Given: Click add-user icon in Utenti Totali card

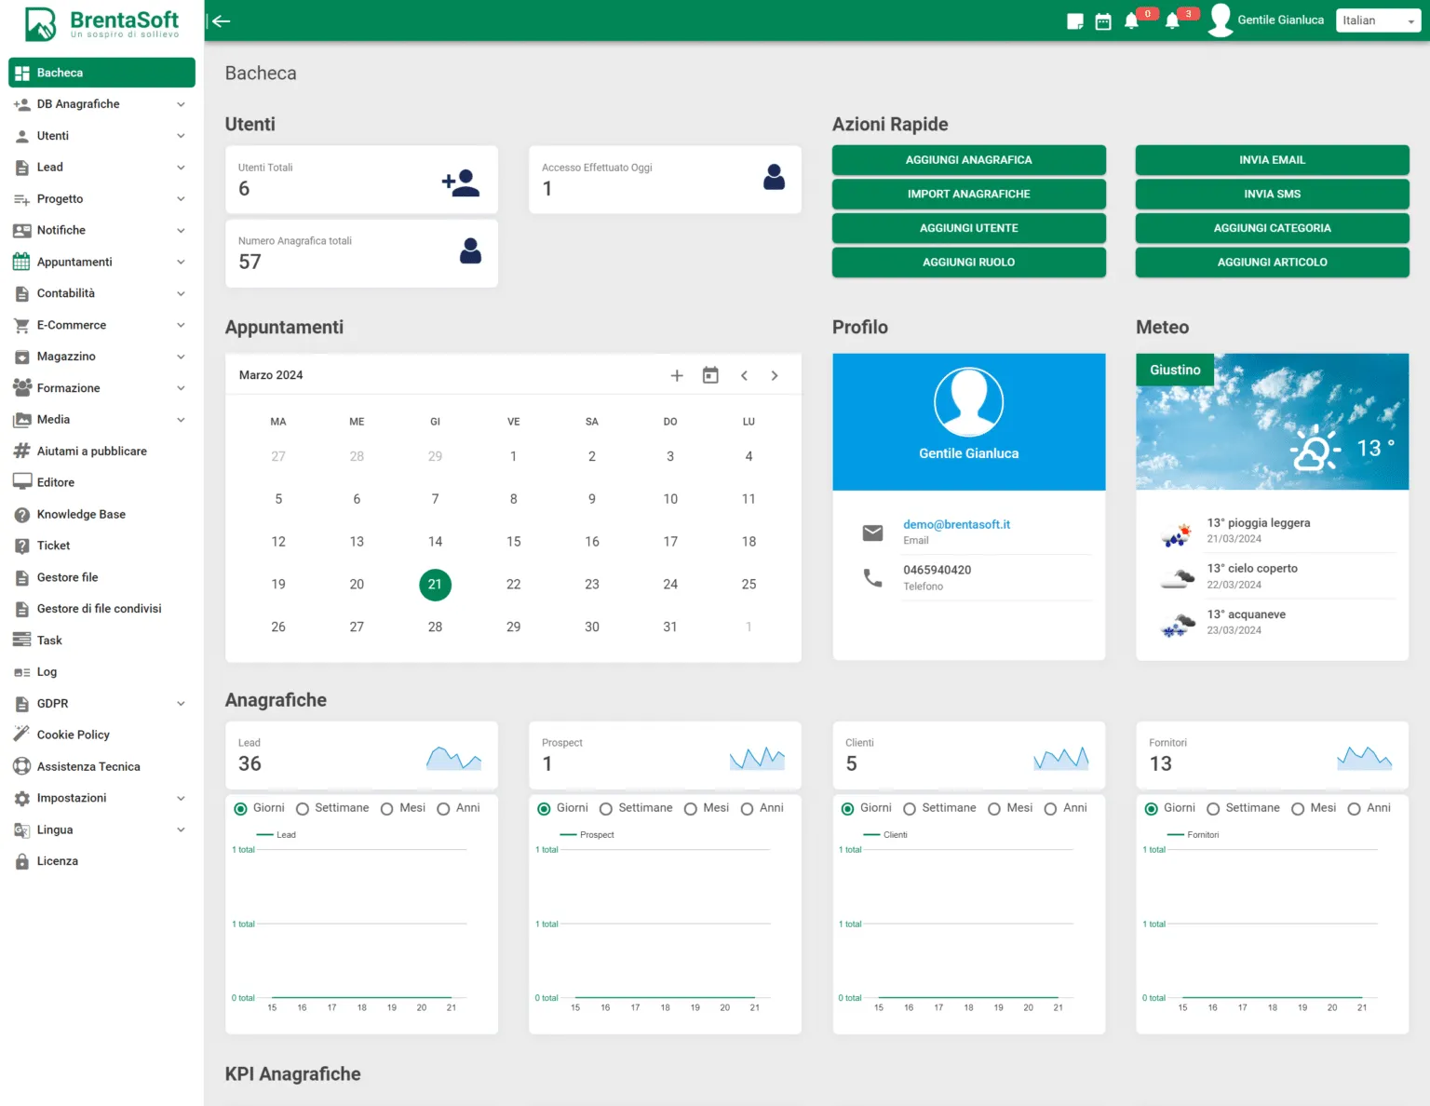Looking at the screenshot, I should click(x=461, y=182).
